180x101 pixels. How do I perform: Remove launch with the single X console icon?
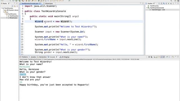[x=149, y=57]
